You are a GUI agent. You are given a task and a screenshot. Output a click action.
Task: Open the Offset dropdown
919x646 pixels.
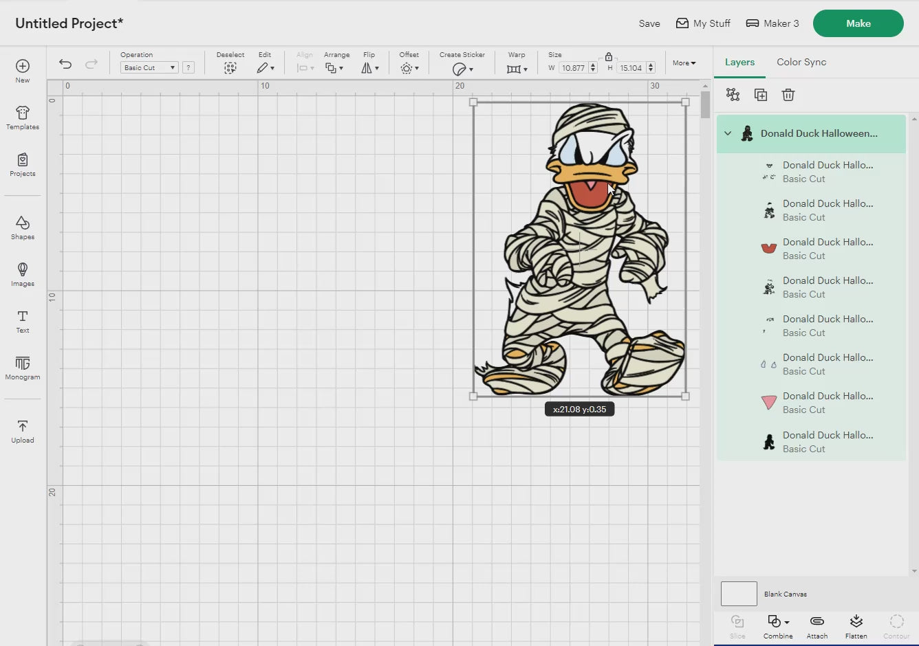(409, 68)
